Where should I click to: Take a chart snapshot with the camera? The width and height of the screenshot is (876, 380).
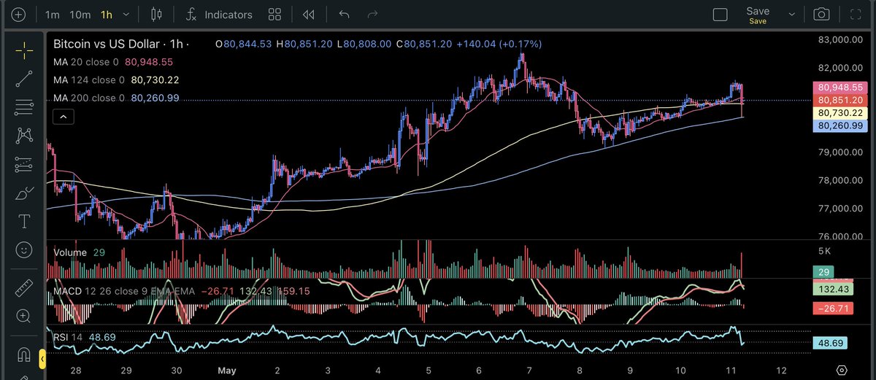coord(822,15)
